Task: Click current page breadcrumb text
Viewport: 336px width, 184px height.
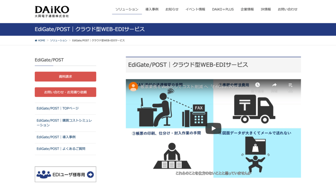Action: pos(98,40)
